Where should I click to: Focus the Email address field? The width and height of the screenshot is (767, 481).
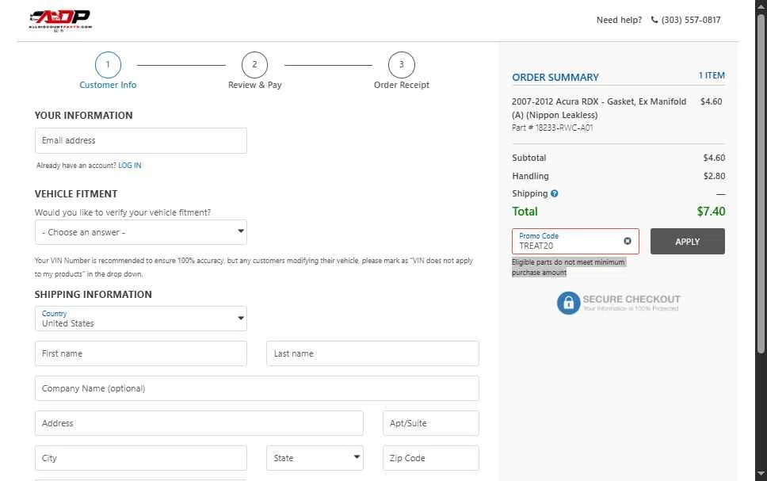point(141,140)
